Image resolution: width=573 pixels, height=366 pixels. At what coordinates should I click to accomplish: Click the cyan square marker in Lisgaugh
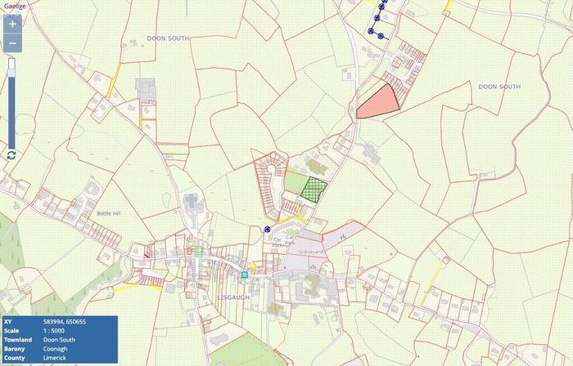click(245, 274)
